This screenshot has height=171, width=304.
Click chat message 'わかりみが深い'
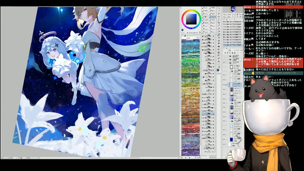click(265, 33)
